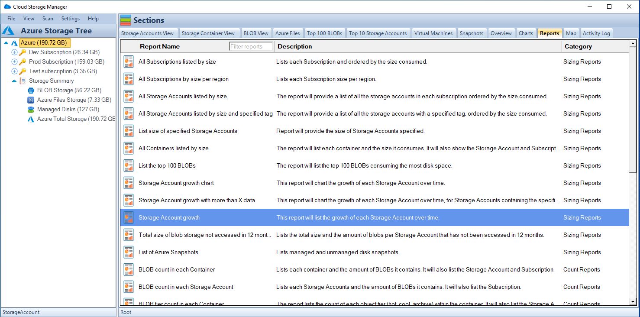Click the Reports tab
640x317 pixels.
[x=549, y=33]
